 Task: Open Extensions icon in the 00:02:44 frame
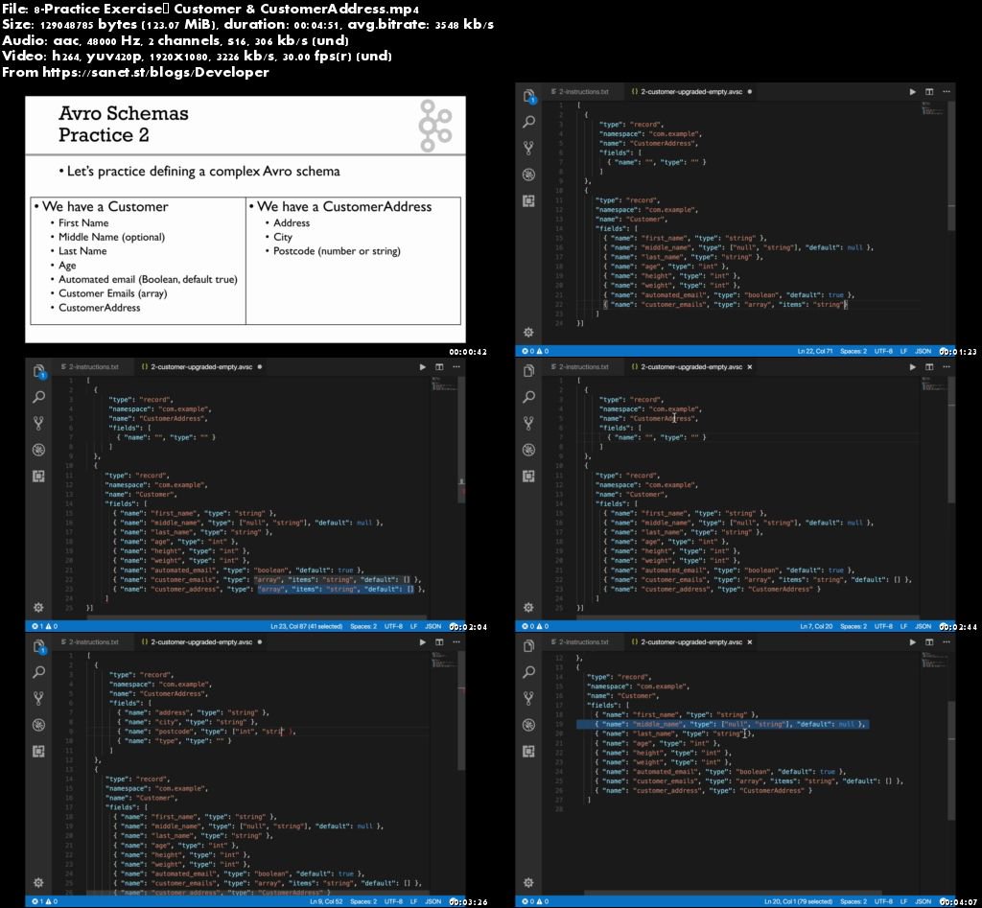pos(529,476)
